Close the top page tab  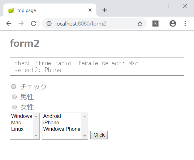point(90,10)
